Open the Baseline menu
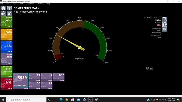 point(40,4)
